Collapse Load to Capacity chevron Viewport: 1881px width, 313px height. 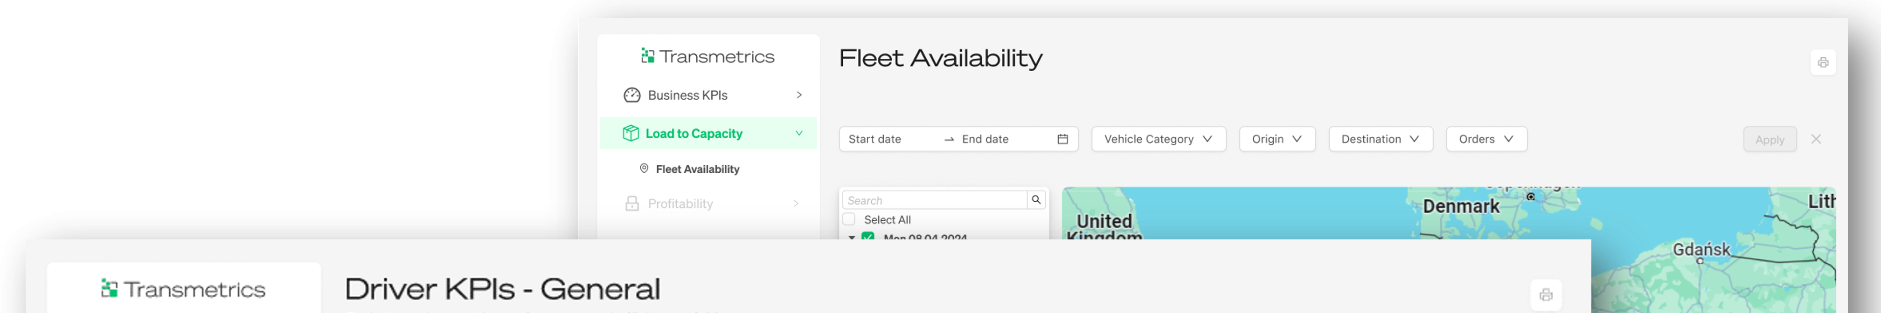799,134
